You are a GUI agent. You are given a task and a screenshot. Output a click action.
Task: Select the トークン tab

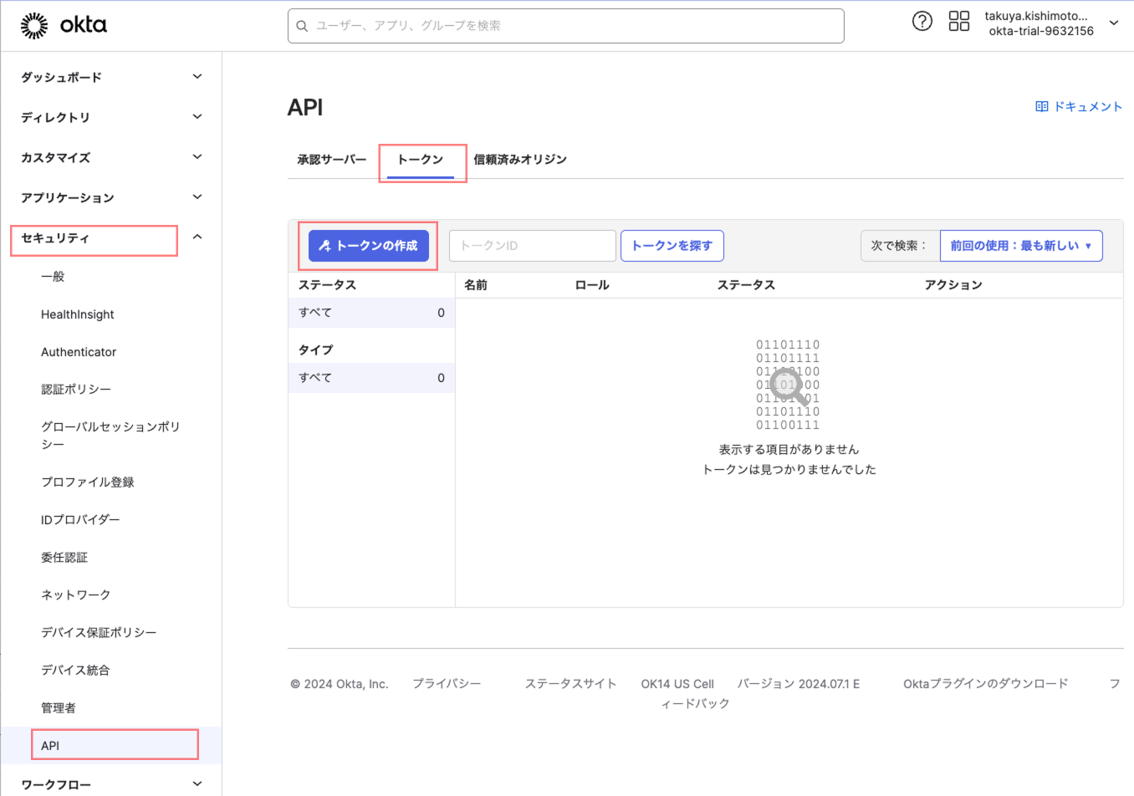tap(421, 159)
